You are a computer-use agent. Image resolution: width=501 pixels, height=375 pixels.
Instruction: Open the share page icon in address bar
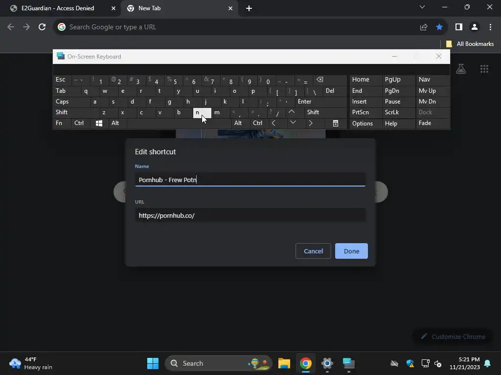(424, 27)
